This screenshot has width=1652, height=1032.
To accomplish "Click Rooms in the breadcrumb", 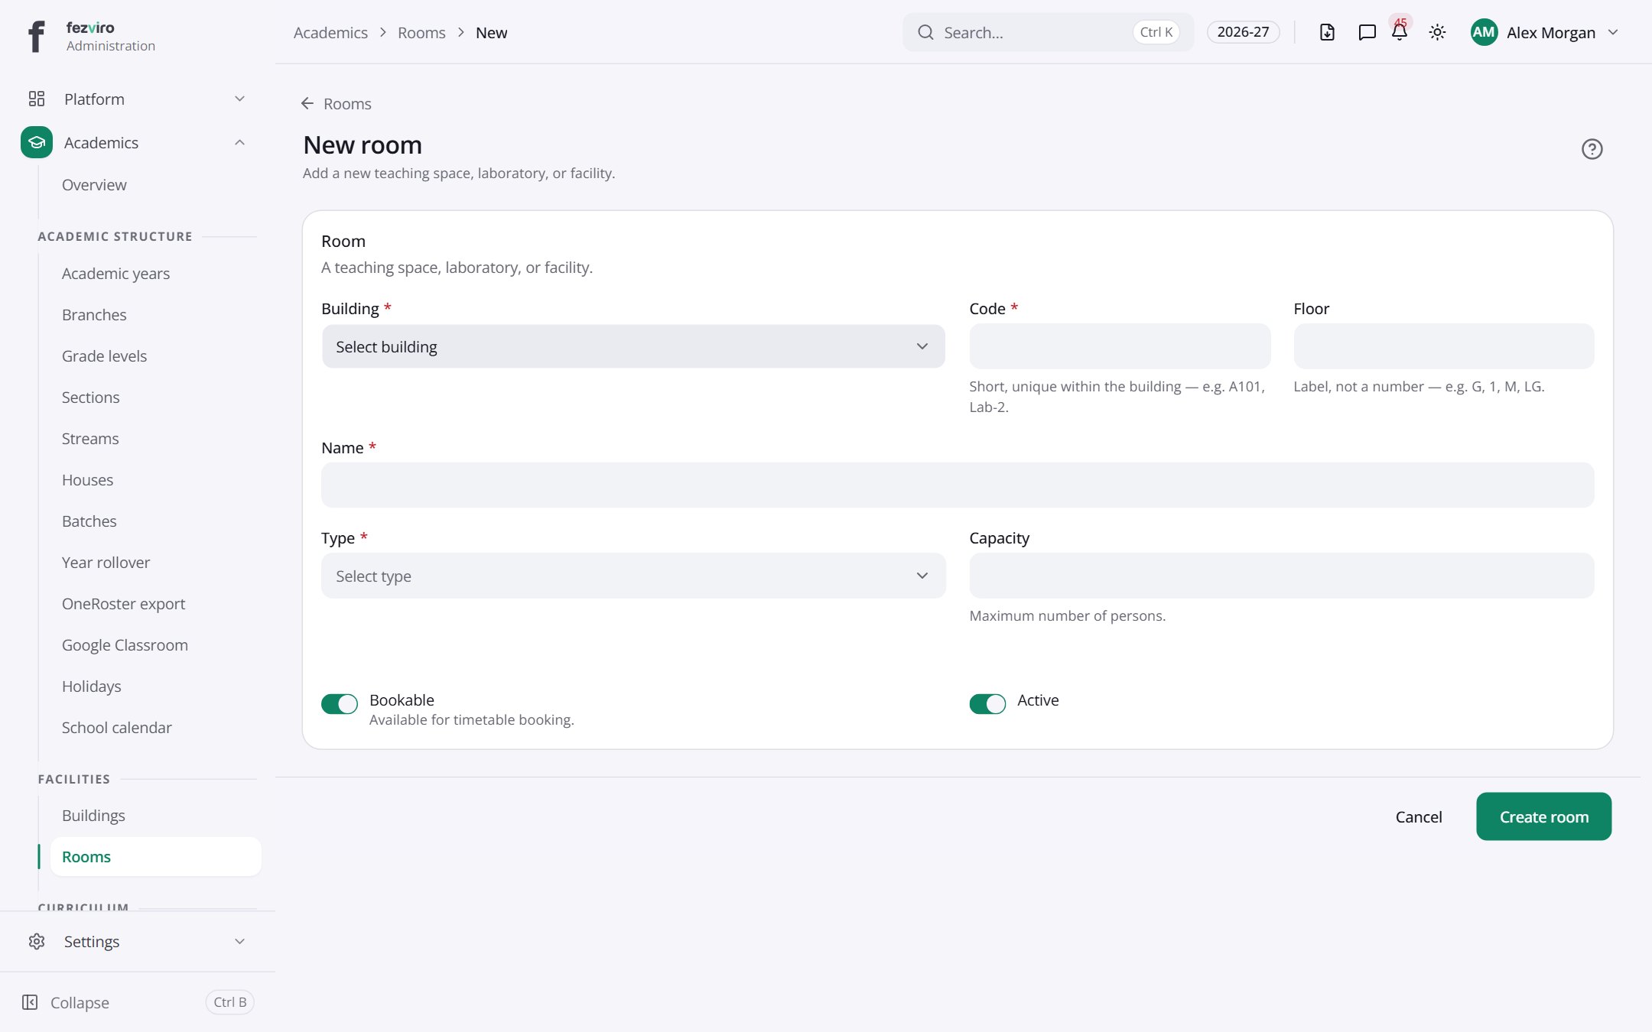I will pos(421,32).
